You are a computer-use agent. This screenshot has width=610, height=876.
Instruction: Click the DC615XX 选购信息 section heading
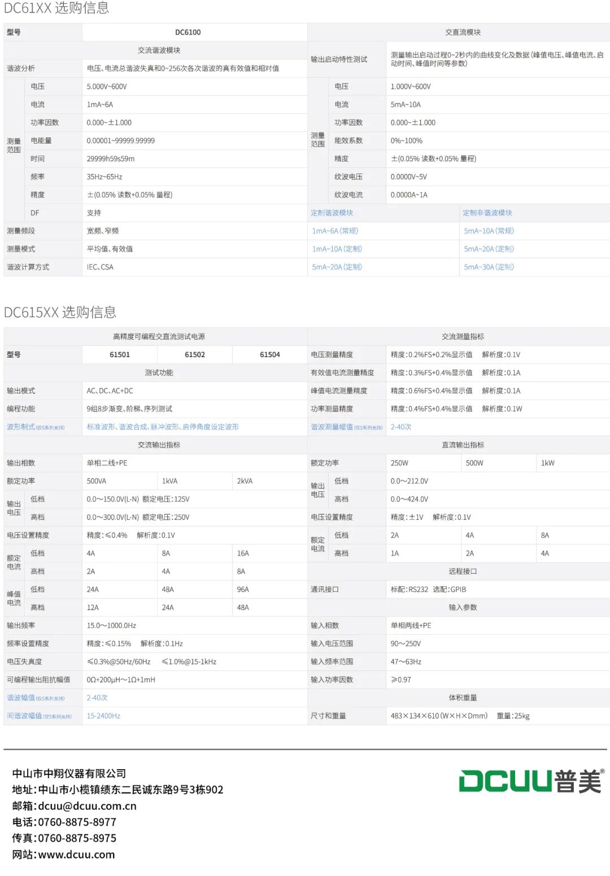60,313
